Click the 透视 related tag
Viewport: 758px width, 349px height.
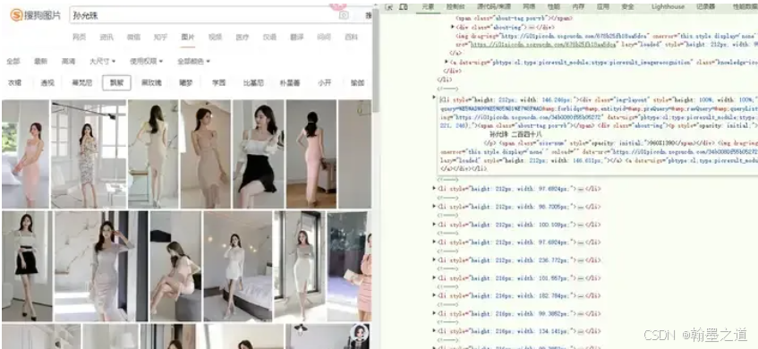coord(47,82)
